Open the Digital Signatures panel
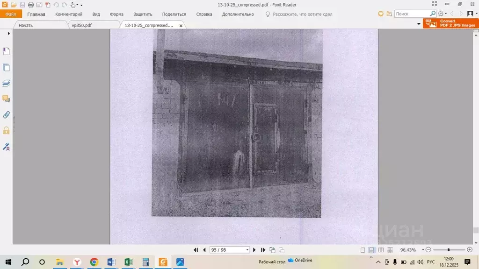479x269 pixels. (7, 147)
